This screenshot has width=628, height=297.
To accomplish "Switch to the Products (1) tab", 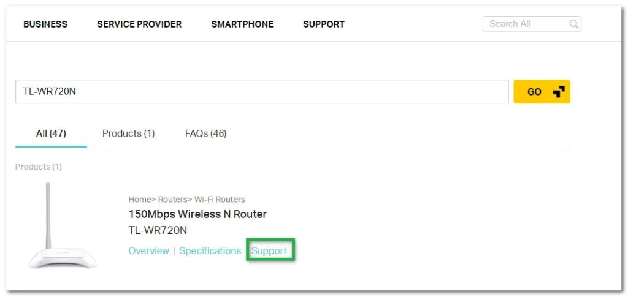I will [x=128, y=133].
